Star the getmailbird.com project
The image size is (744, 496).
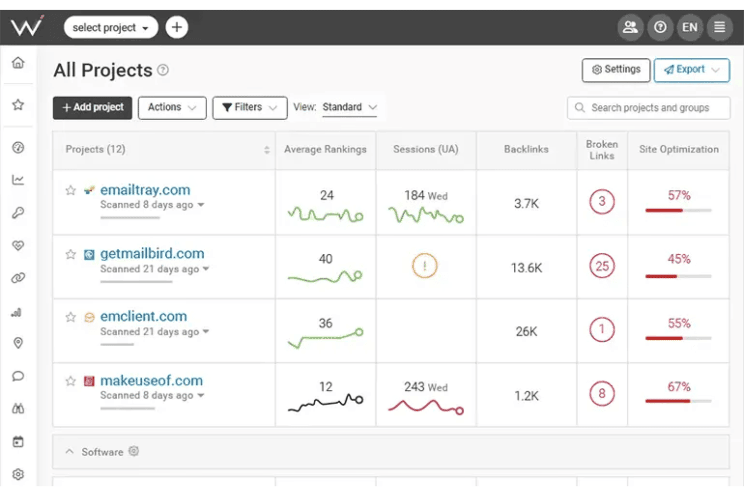tap(70, 254)
